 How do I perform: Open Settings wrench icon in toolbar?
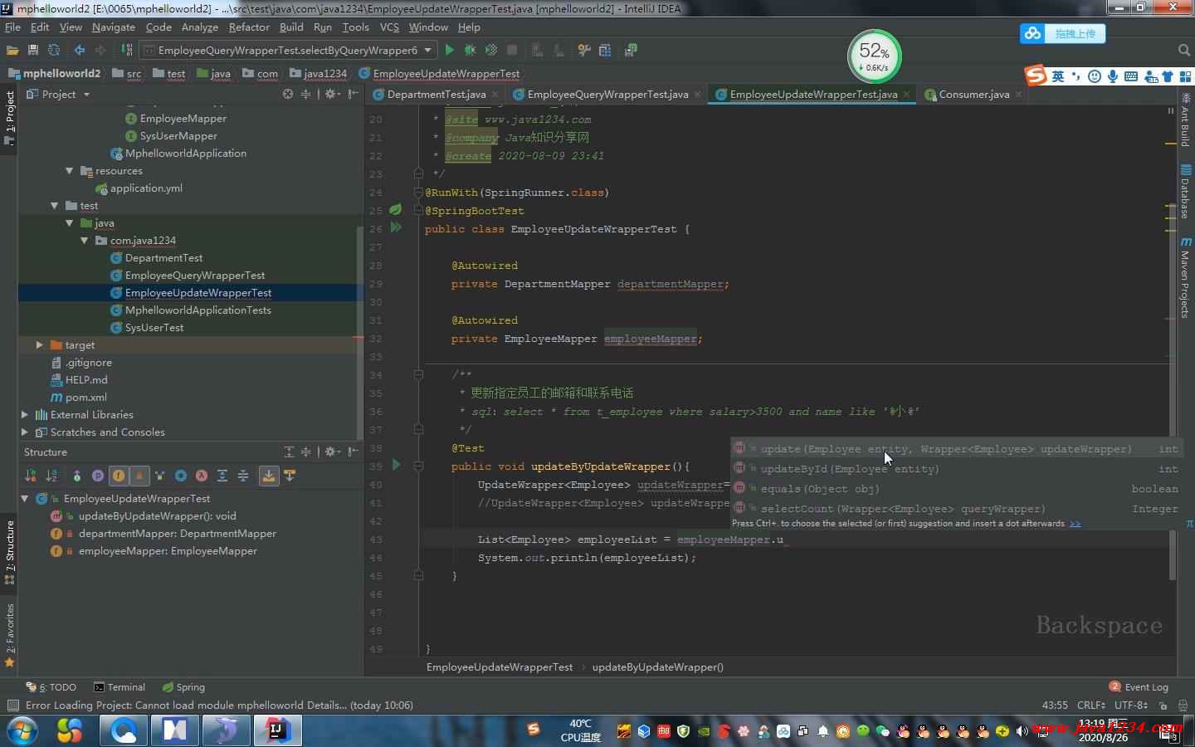584,51
